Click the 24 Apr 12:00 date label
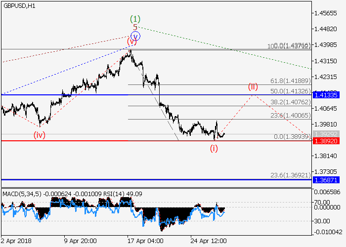Image resolution: width=346 pixels, height=247 pixels. coord(209,241)
